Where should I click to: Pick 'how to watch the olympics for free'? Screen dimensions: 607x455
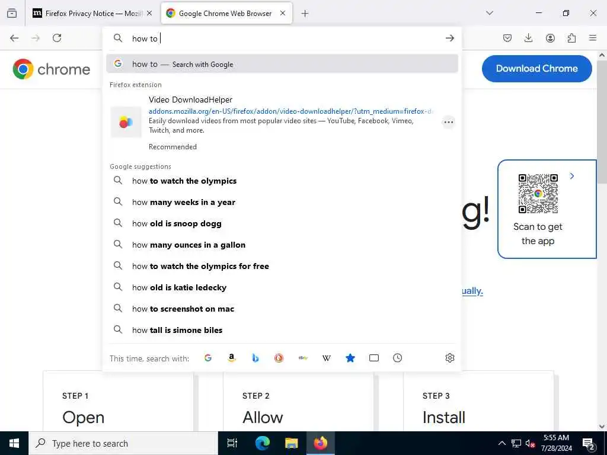[x=282, y=266]
